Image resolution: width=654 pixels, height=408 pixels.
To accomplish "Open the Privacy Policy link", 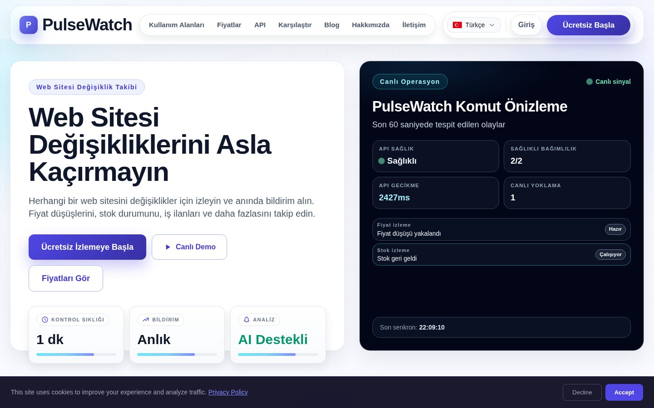I will tap(228, 392).
